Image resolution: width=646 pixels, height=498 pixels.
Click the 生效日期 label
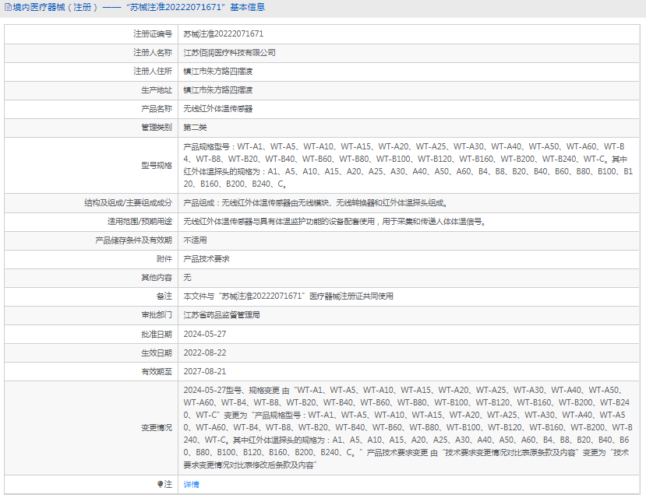pyautogui.click(x=157, y=352)
